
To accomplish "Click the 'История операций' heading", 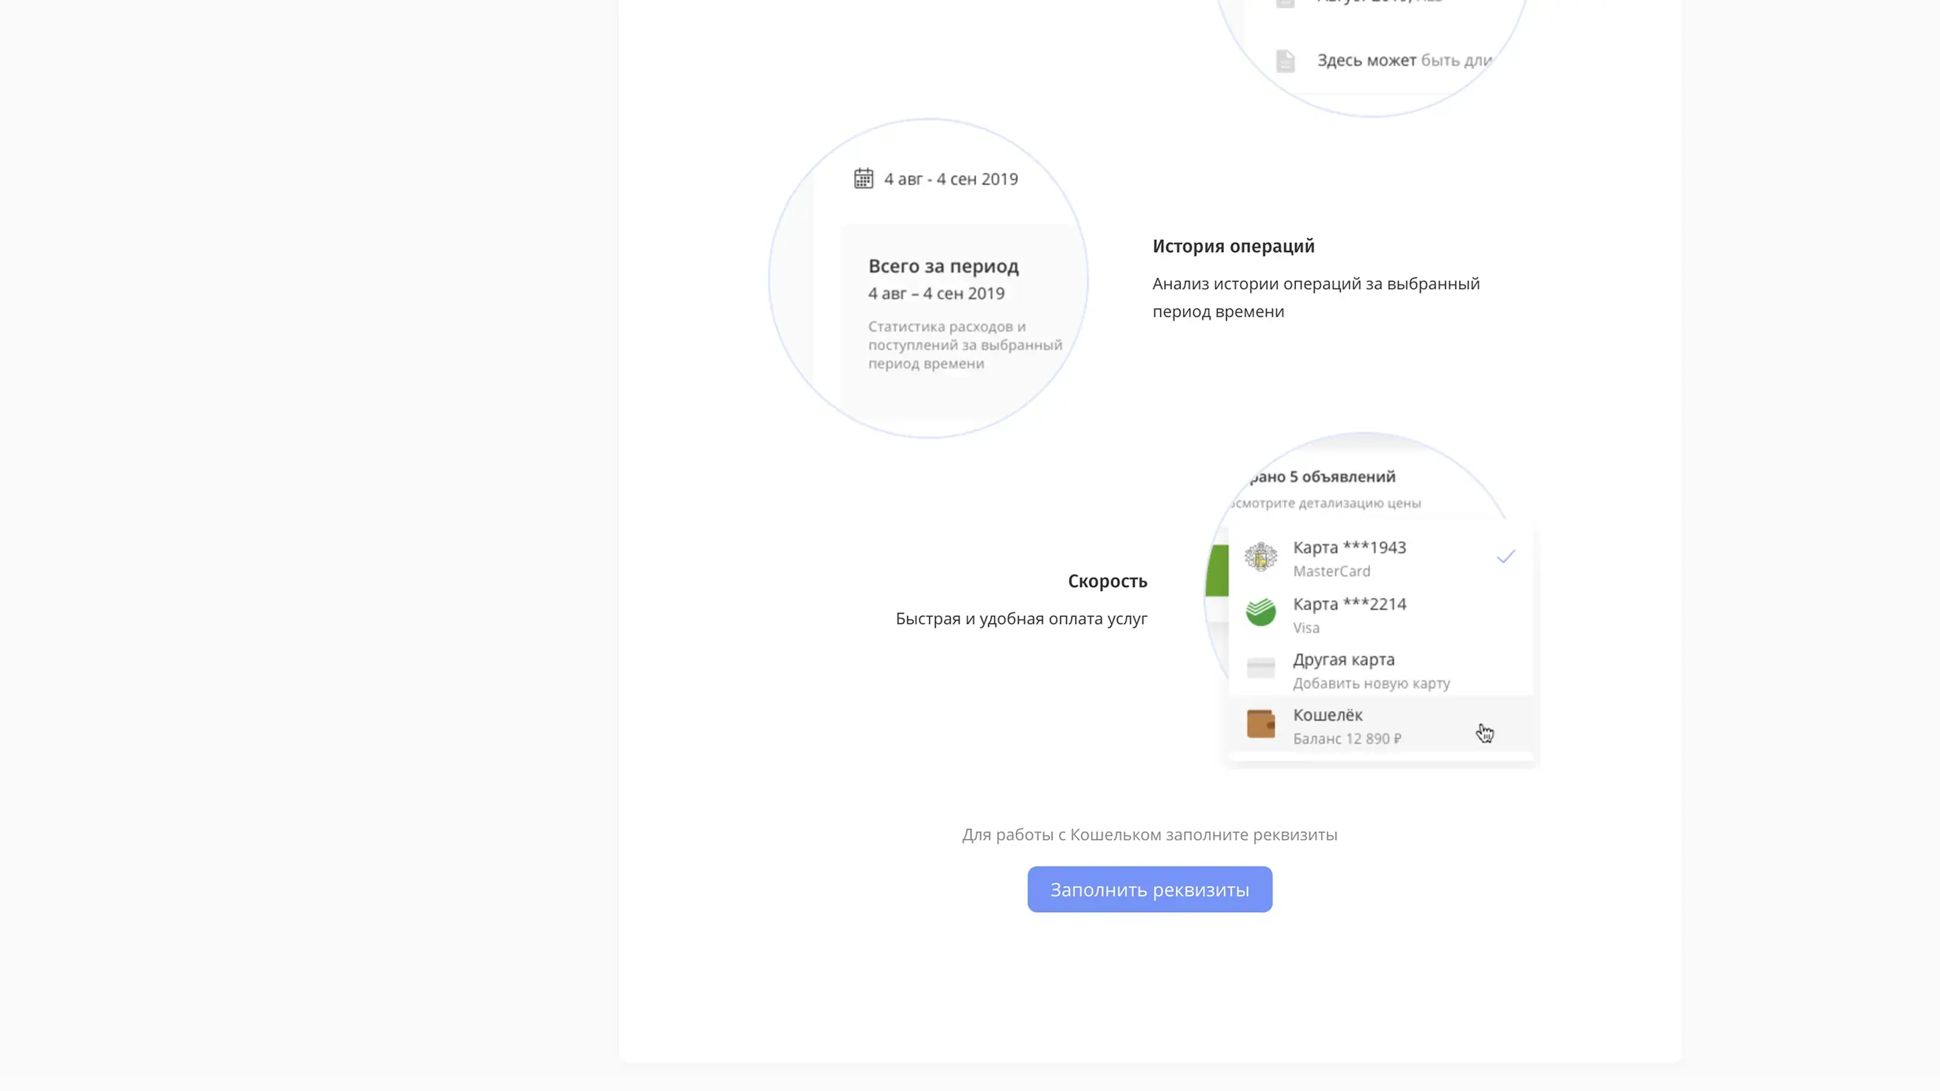I will click(1233, 246).
